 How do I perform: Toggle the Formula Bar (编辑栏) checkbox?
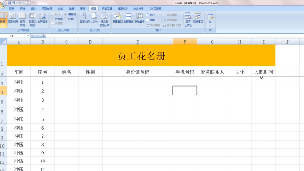[66, 14]
